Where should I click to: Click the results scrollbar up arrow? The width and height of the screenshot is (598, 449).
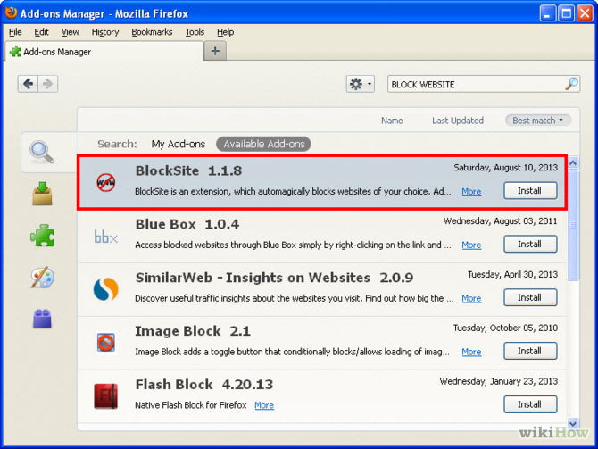click(x=573, y=163)
